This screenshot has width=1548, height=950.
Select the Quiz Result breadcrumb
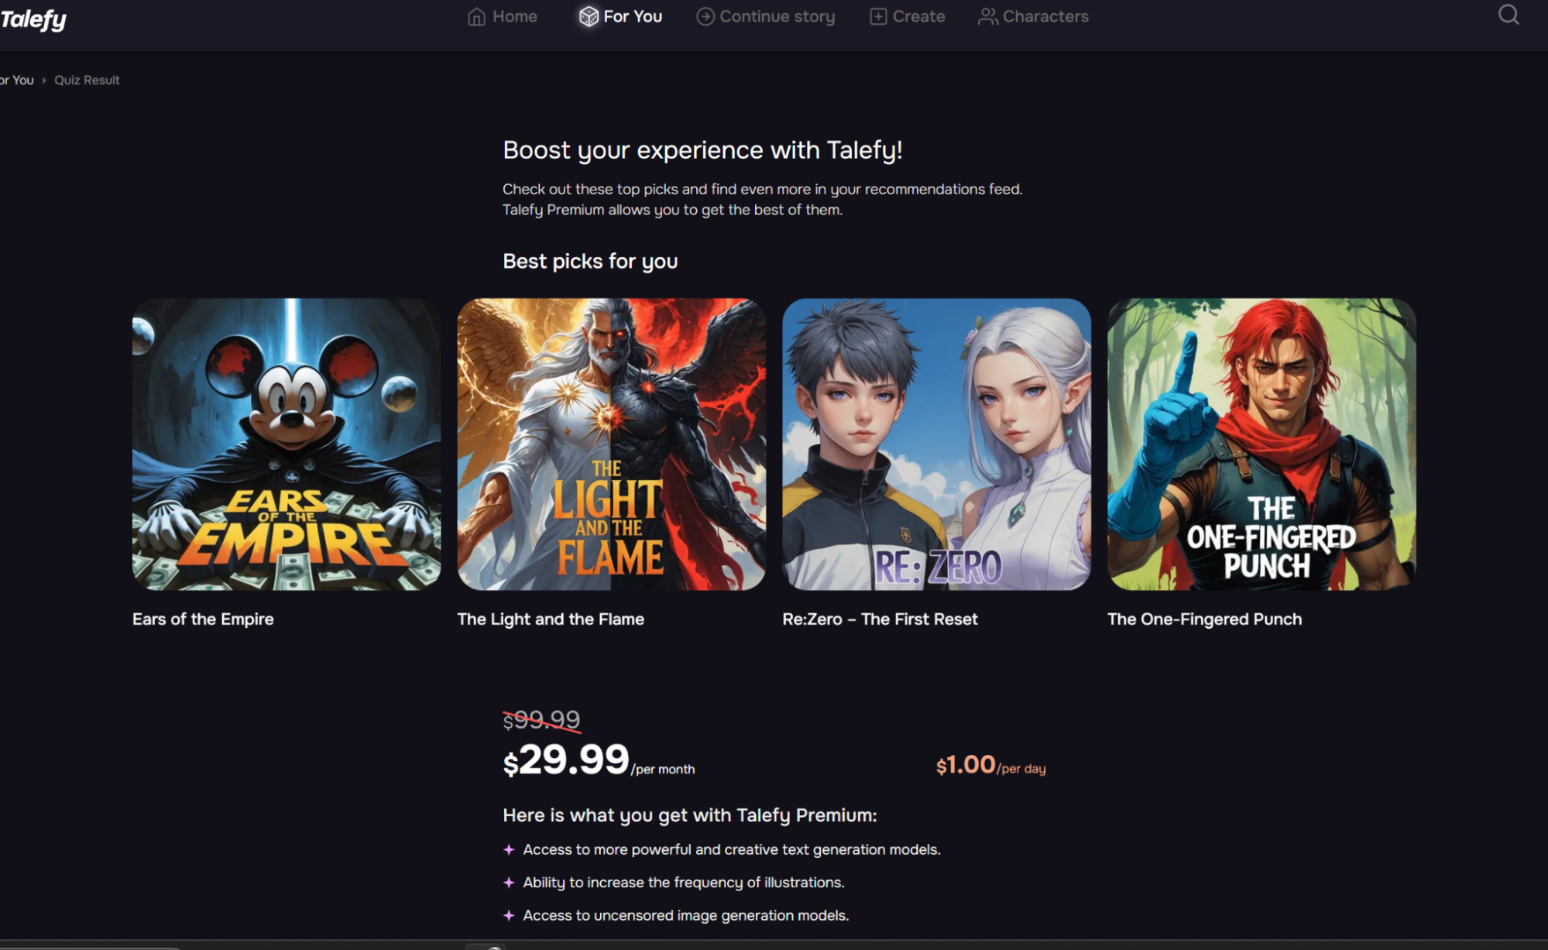(87, 80)
